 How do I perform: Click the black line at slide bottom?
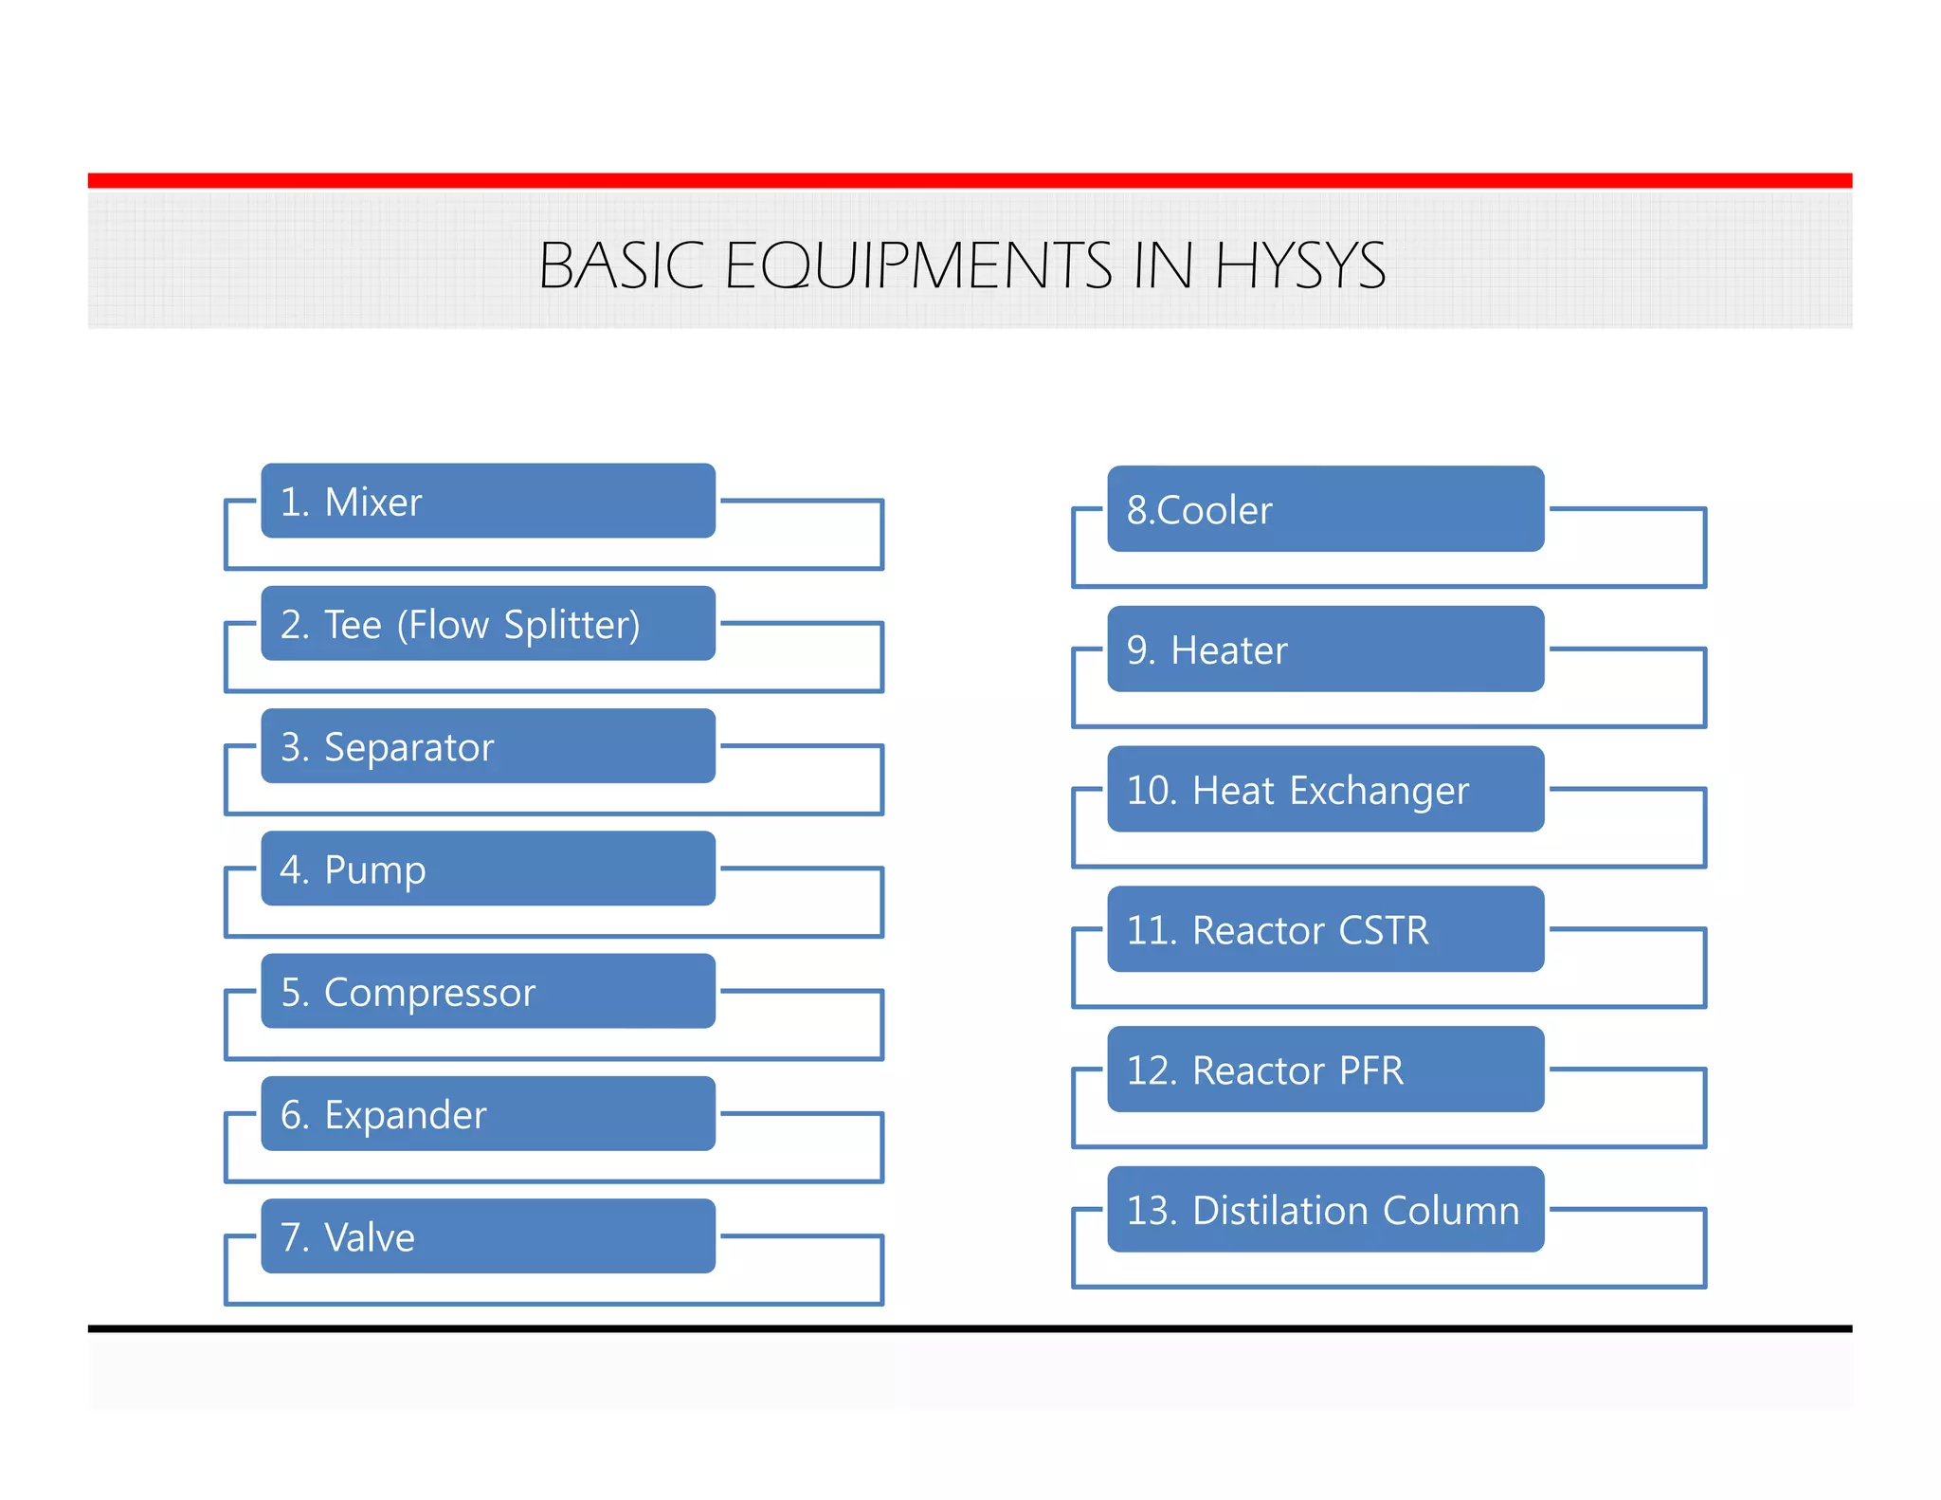(x=969, y=1328)
